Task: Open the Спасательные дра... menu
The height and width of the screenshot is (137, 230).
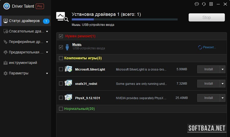Action: [25, 31]
